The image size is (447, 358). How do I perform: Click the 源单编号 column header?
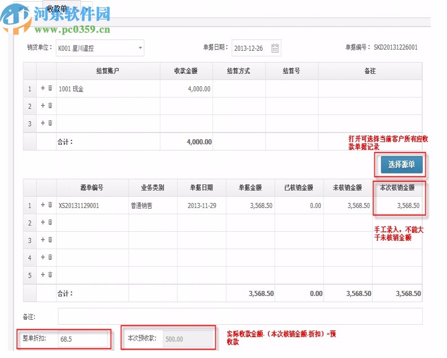point(92,188)
